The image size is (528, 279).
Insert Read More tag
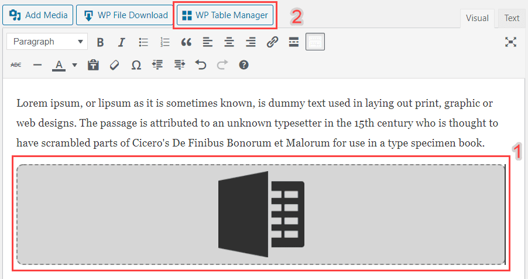294,42
